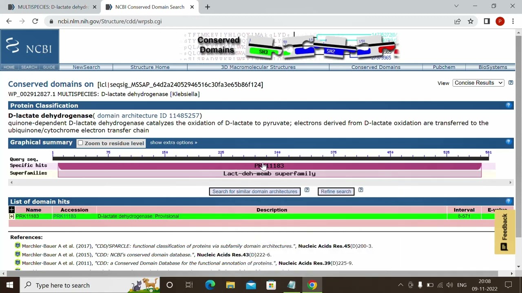Open the Feedback side tab
The height and width of the screenshot is (293, 522).
point(505,232)
